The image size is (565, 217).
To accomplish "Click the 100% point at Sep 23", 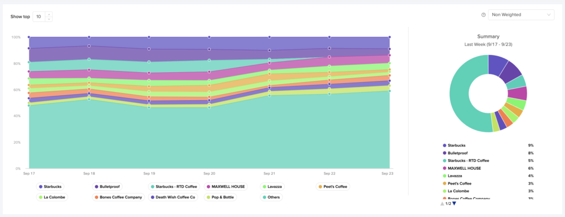I will pyautogui.click(x=390, y=37).
